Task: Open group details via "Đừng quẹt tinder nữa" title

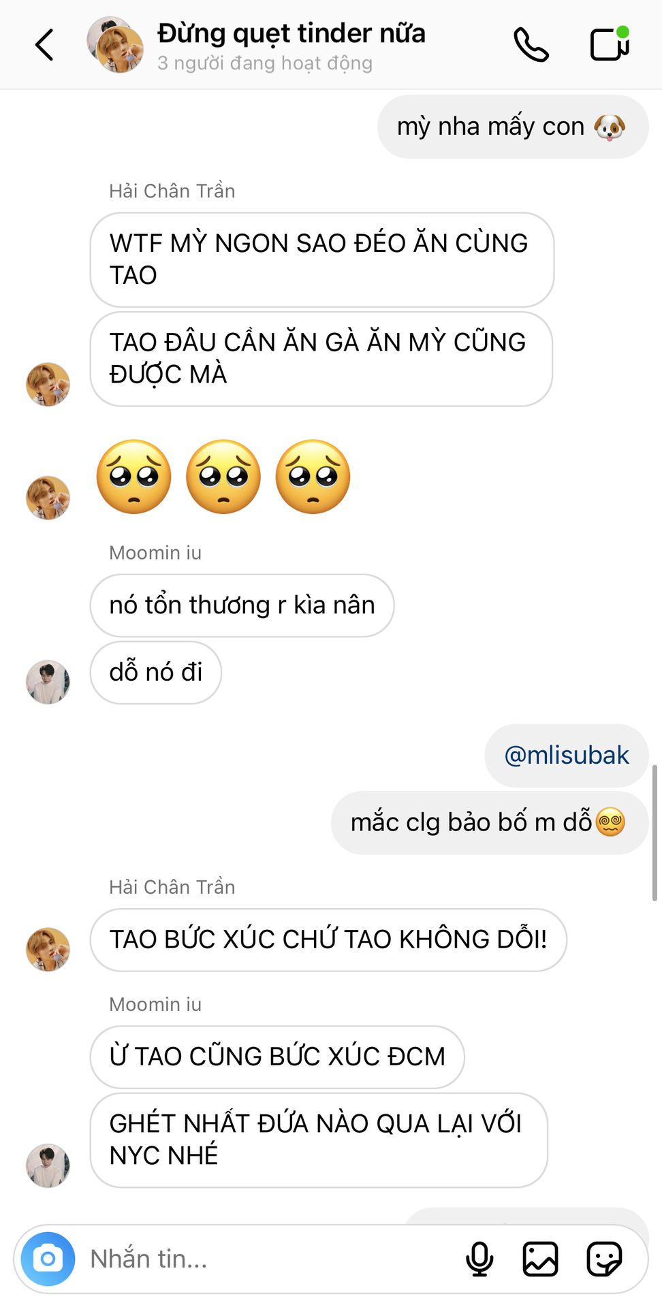Action: (x=291, y=33)
